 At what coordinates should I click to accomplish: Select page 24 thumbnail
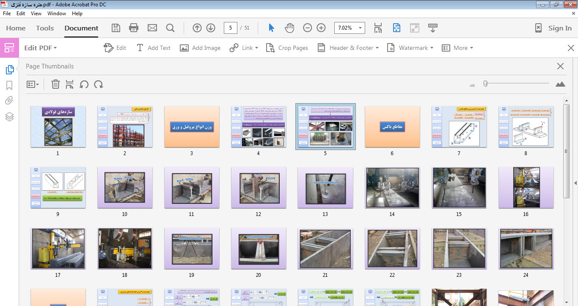pyautogui.click(x=526, y=249)
